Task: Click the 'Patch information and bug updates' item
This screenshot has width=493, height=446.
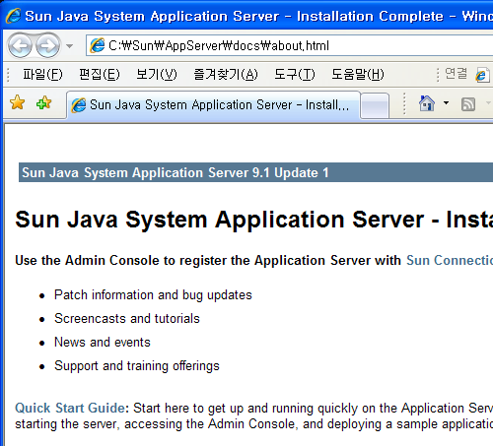Action: tap(153, 295)
